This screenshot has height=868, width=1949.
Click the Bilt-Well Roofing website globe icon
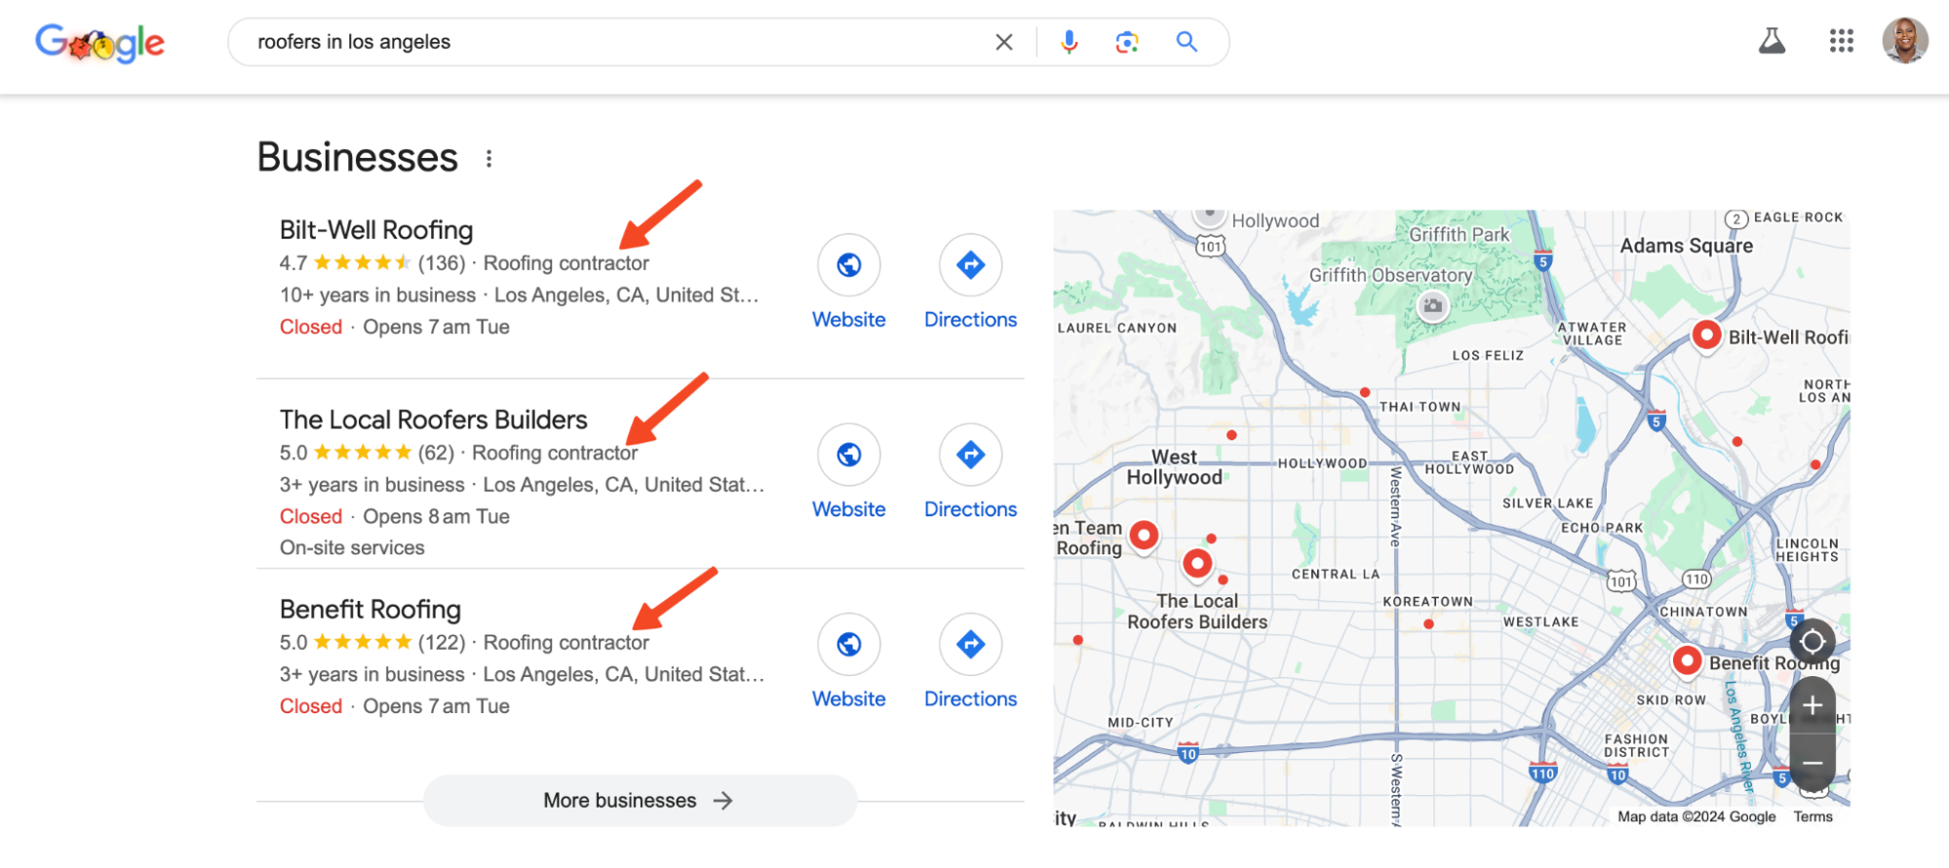849,264
